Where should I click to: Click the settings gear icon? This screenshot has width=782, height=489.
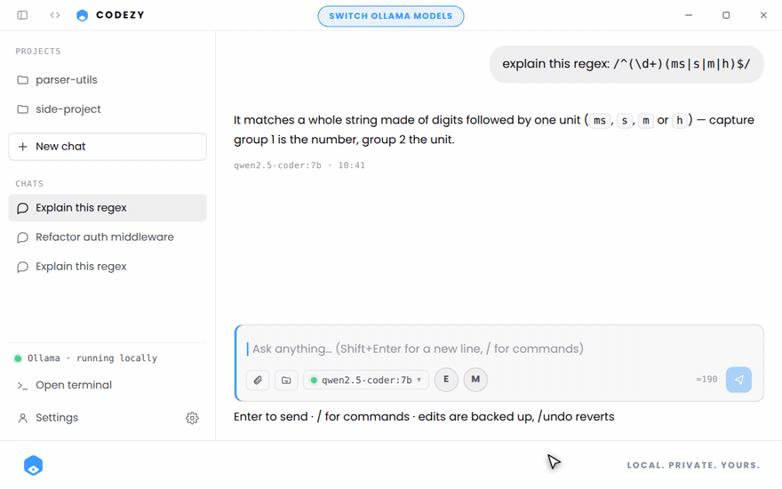(192, 418)
